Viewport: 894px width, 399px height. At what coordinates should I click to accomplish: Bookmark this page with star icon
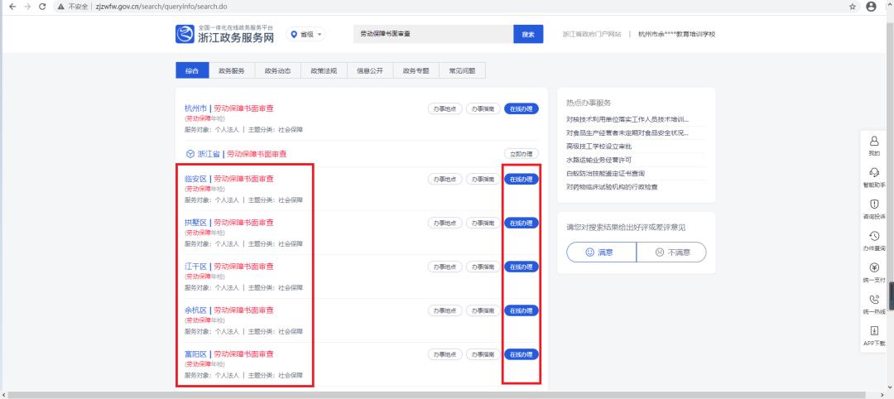tap(853, 7)
